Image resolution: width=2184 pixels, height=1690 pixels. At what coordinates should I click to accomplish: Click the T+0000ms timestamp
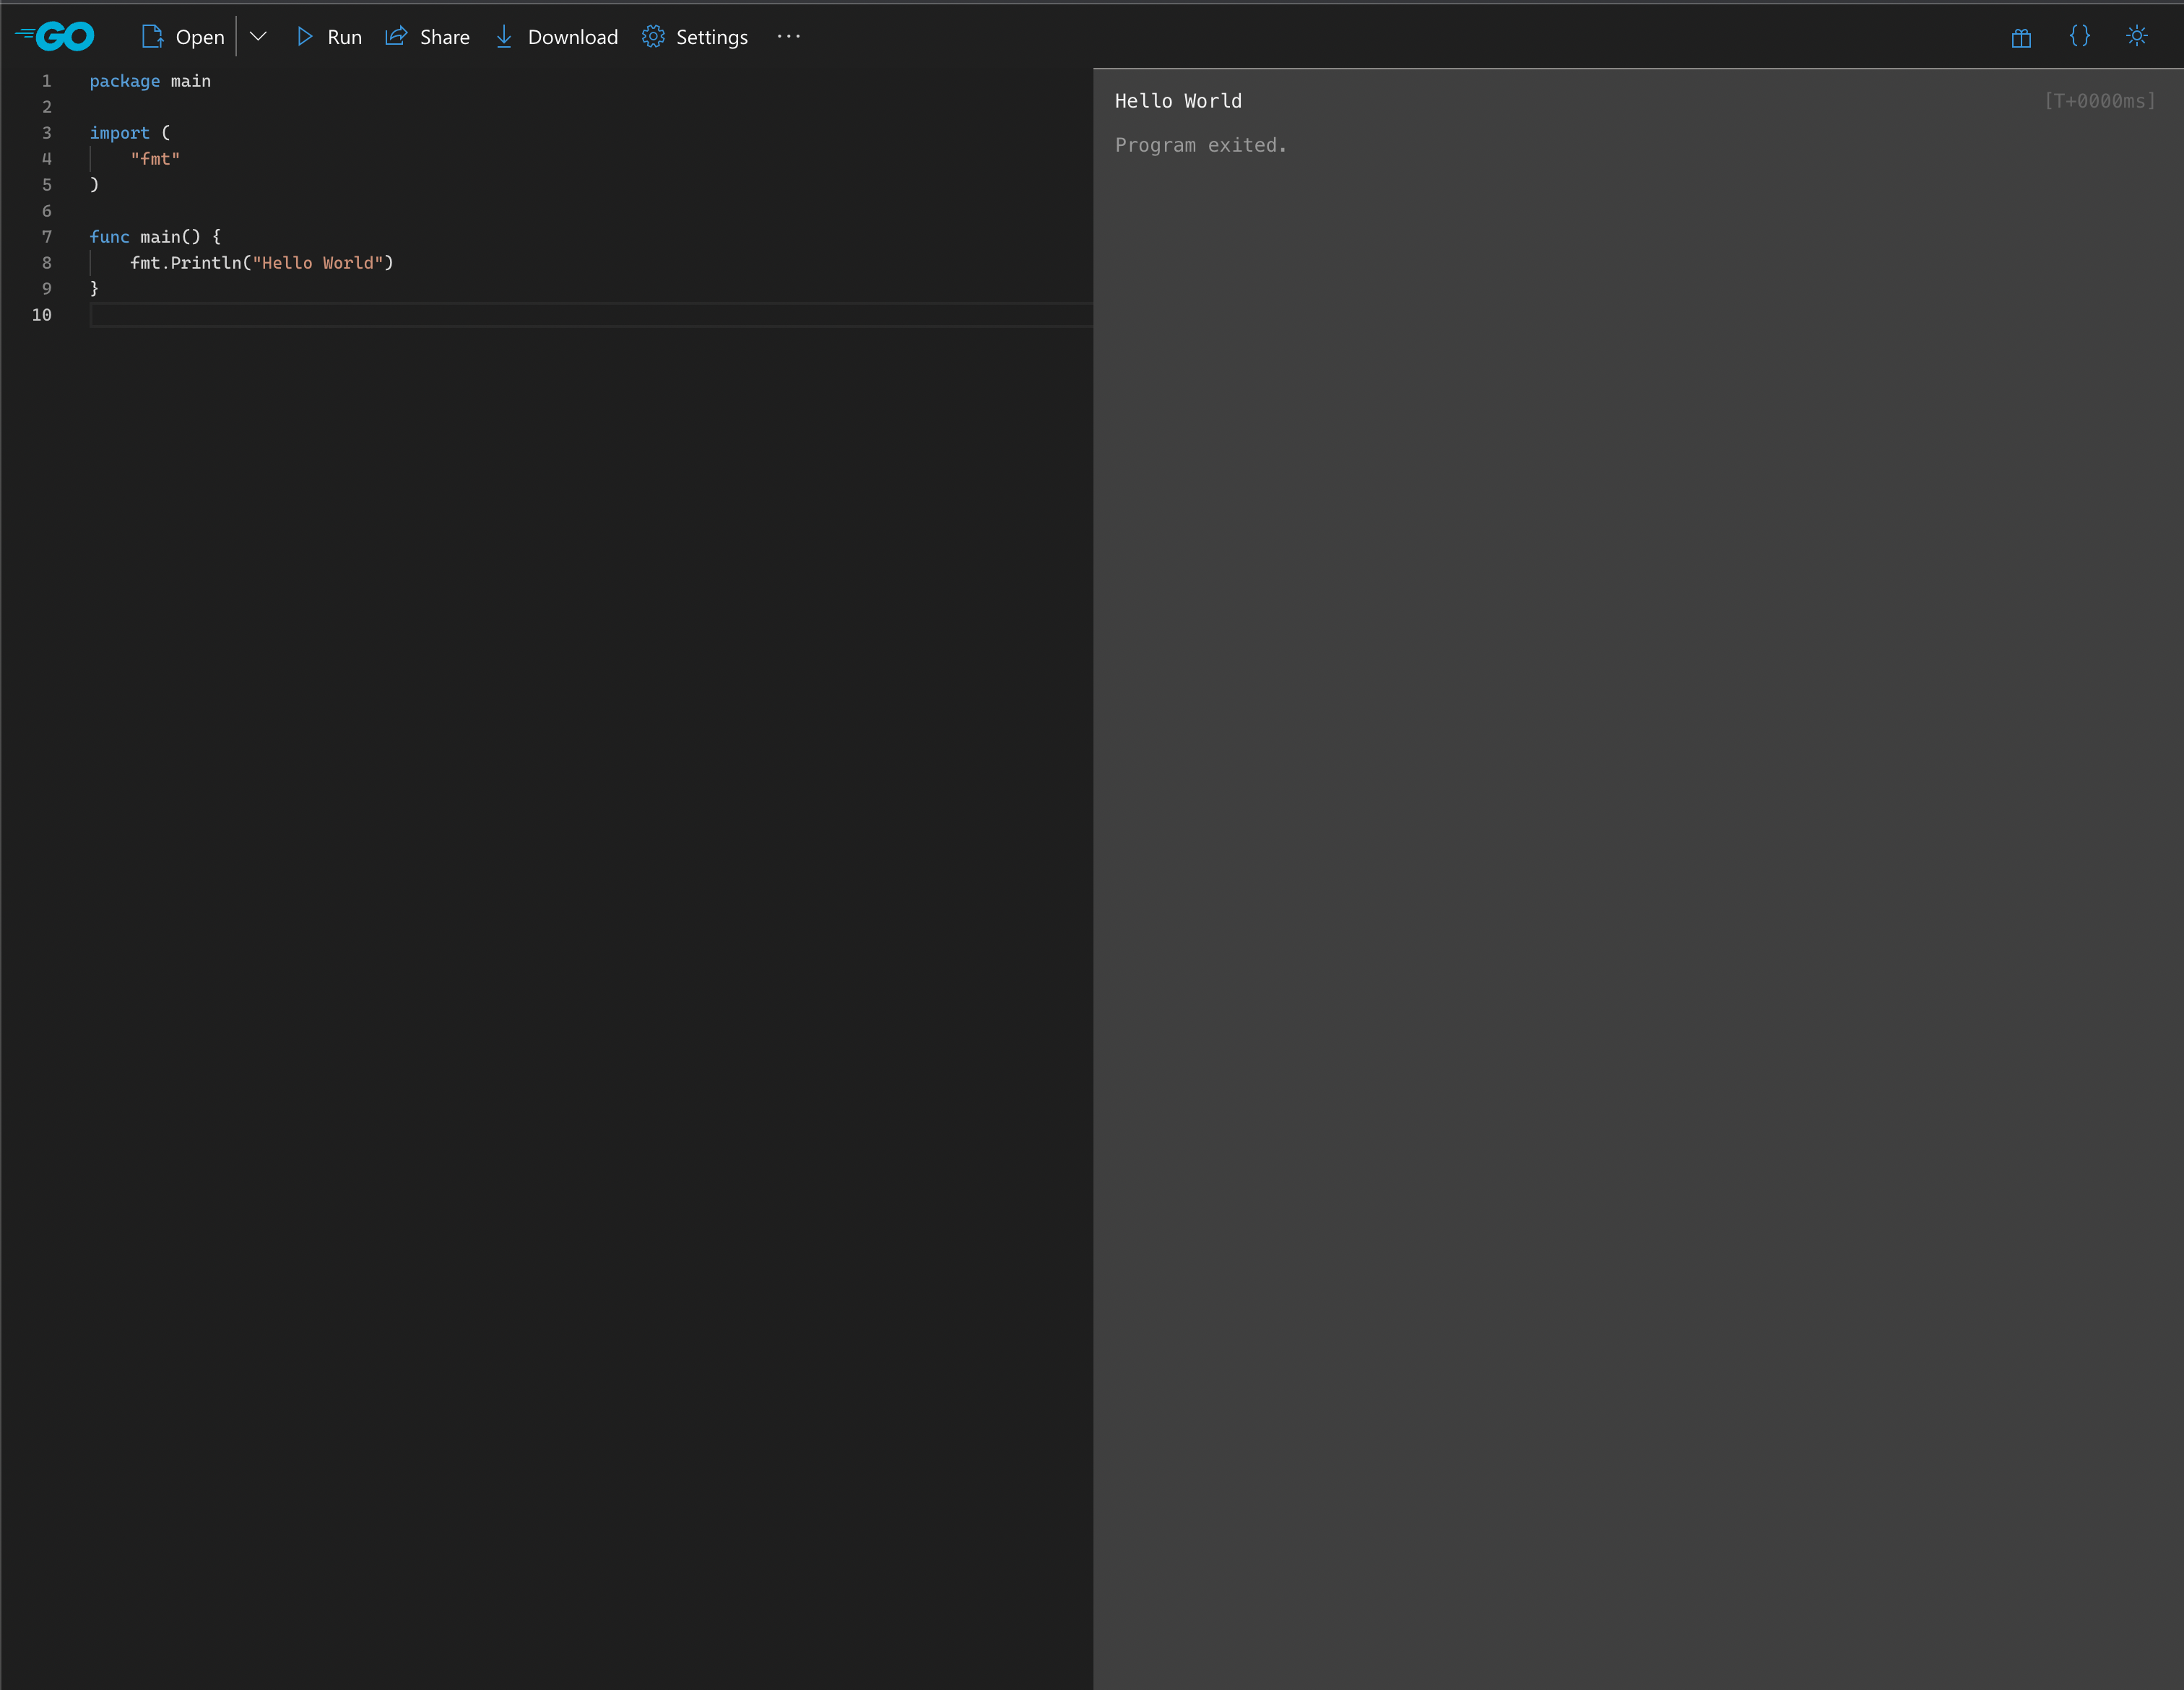[2099, 101]
